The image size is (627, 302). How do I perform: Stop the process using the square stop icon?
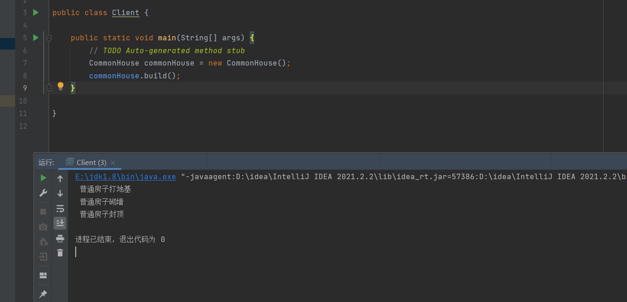(43, 211)
